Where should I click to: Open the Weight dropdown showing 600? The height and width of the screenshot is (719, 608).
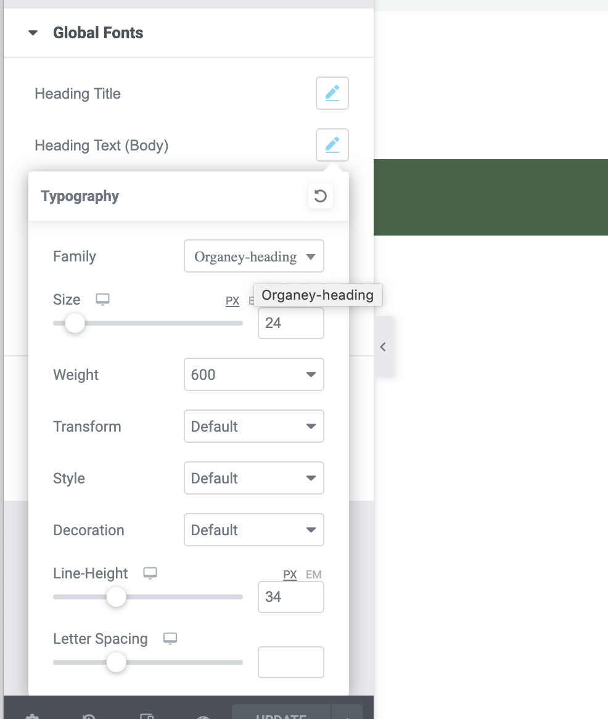click(x=254, y=374)
